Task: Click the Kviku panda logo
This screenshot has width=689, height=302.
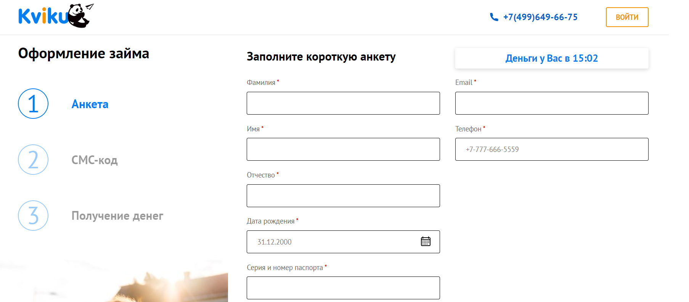Action: coord(56,16)
